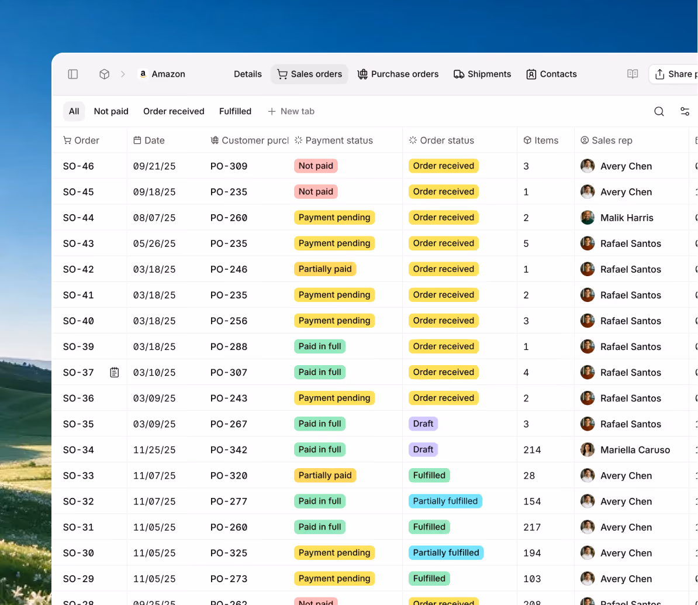This screenshot has height=605, width=698.
Task: Click Draft status badge on SO-34
Action: 423,449
